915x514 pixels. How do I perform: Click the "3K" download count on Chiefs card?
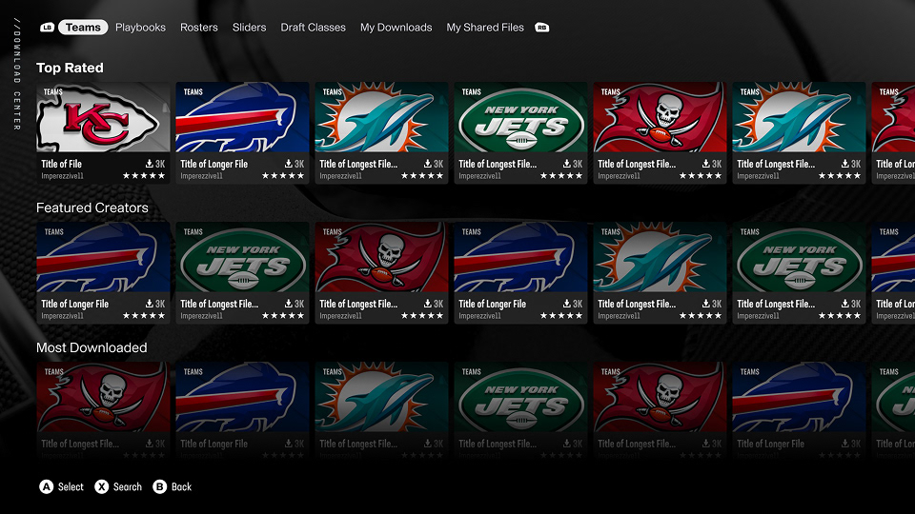[160, 164]
